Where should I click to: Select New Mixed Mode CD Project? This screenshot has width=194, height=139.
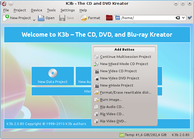point(124,64)
